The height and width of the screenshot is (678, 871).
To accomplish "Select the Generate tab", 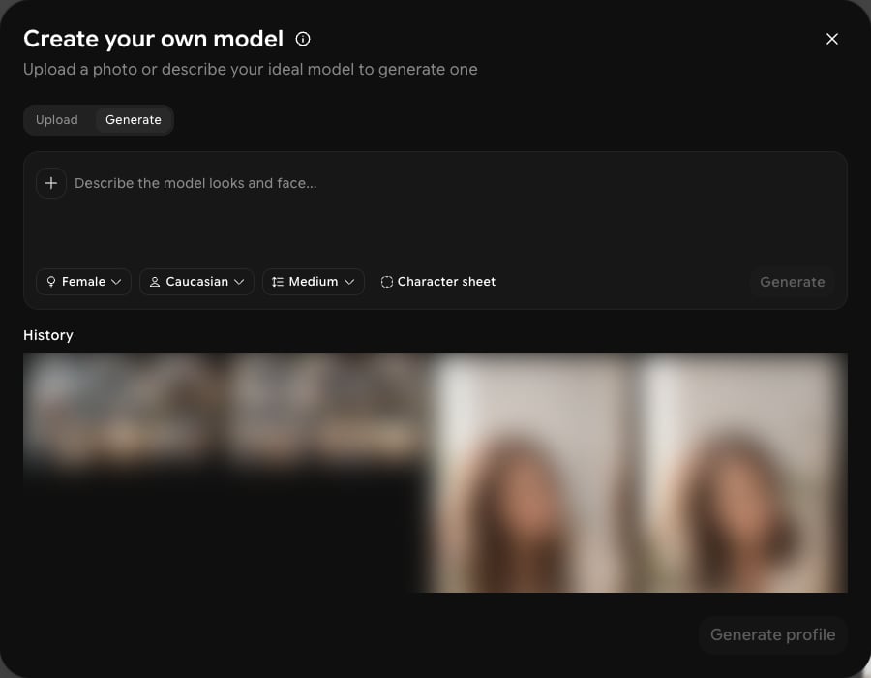I will 134,120.
